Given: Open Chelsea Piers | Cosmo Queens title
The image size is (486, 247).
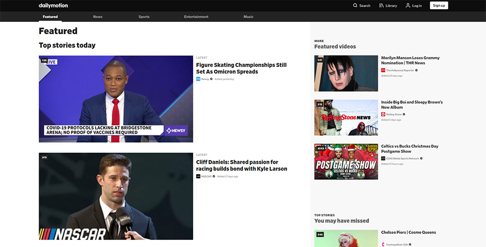Looking at the screenshot, I should pos(409,232).
